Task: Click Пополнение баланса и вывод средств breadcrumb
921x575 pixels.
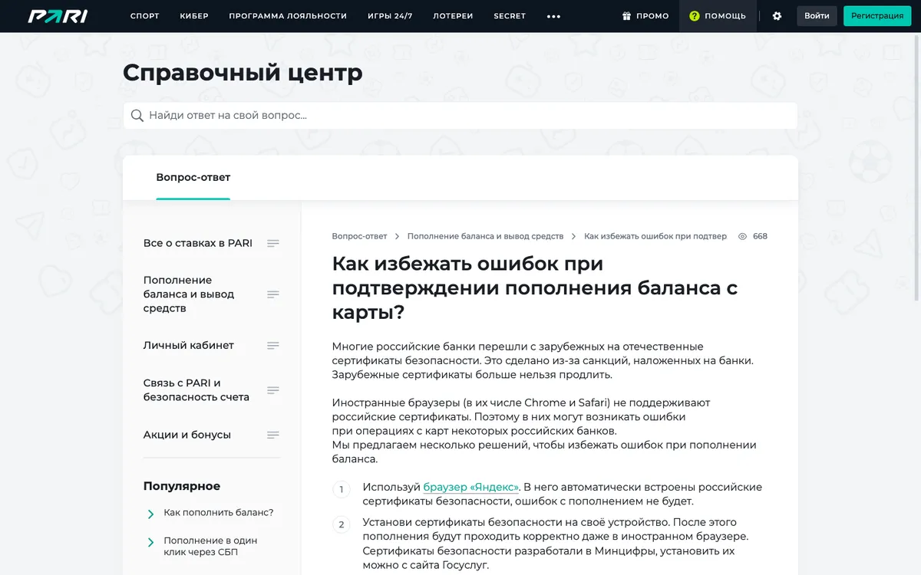Action: click(485, 236)
